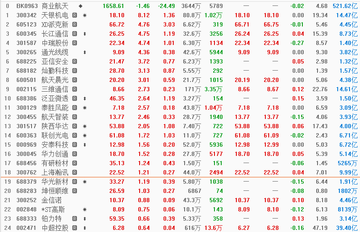Select stock name 联创光电

[55, 135]
